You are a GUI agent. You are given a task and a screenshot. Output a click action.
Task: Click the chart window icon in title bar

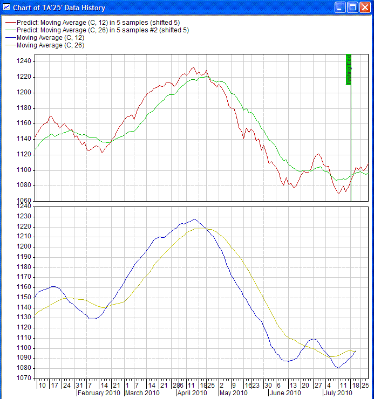[x=6, y=7]
